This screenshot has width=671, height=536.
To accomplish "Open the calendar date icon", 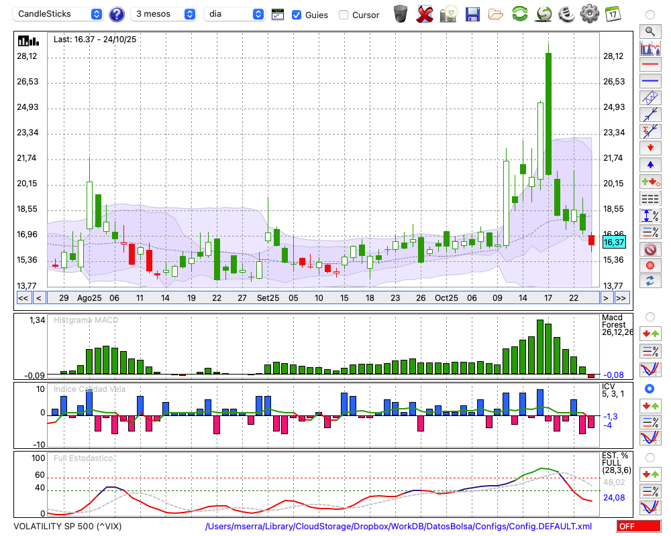I will coord(612,13).
